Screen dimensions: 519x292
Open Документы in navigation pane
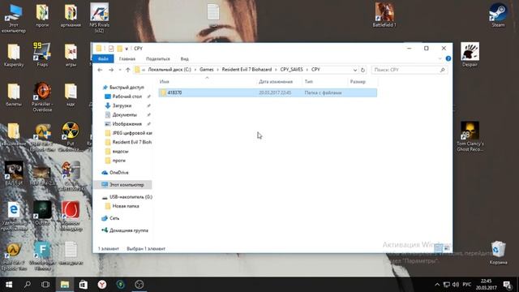[x=124, y=115]
